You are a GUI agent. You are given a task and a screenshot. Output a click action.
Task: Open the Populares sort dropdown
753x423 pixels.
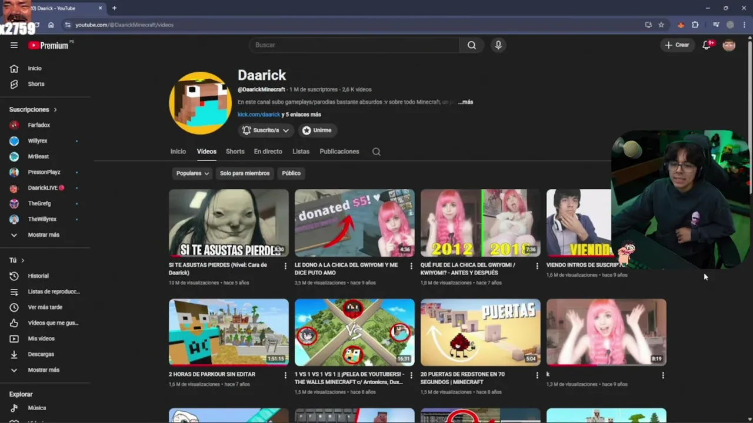192,173
